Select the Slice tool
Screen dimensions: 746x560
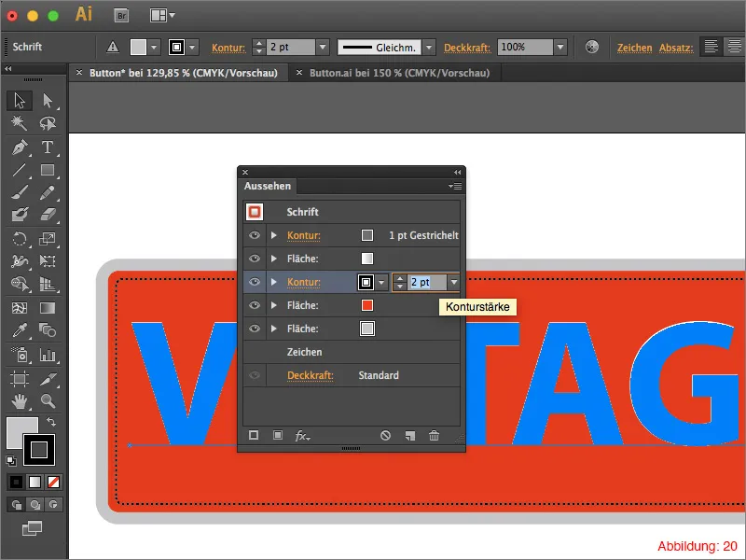coord(48,379)
